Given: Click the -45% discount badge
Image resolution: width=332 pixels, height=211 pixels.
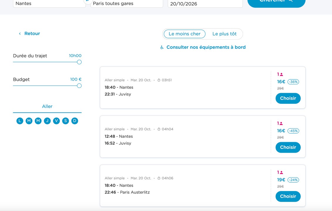Looking at the screenshot, I should 293,131.
